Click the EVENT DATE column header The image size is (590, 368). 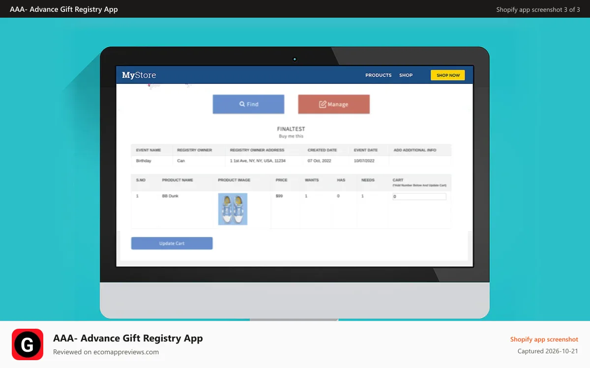(366, 150)
